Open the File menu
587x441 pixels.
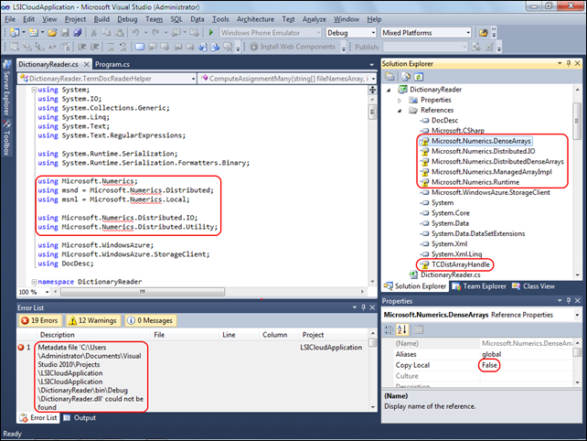click(x=10, y=19)
